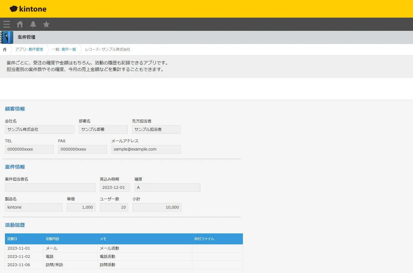The width and height of the screenshot is (413, 273).
Task: Click the empty 案件担当者名 field
Action: click(50, 187)
